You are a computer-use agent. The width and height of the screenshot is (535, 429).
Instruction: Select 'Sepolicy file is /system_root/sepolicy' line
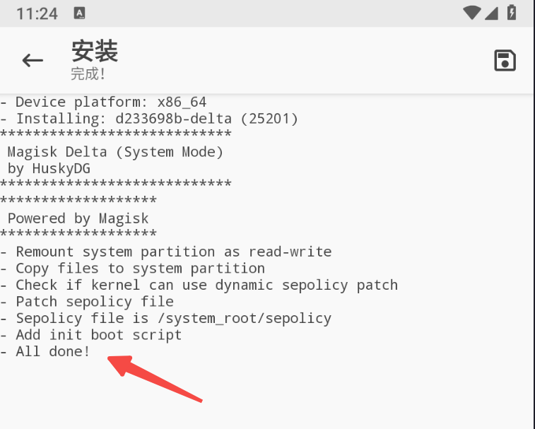point(166,319)
